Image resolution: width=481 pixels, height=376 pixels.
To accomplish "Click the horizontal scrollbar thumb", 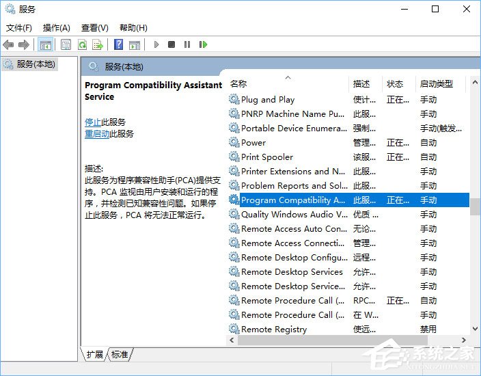I will pos(333,340).
